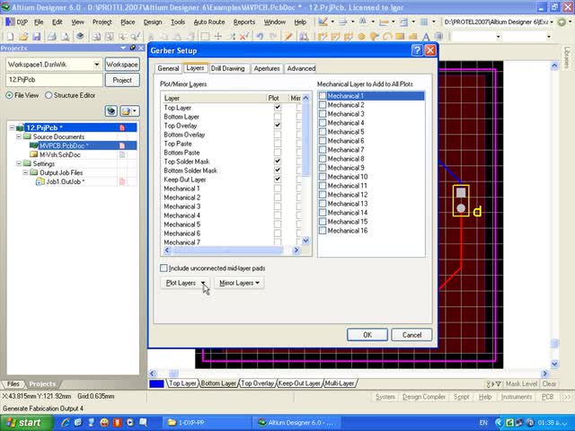Check the Mechanical 2 layer checkbox
The height and width of the screenshot is (431, 575).
coord(323,105)
